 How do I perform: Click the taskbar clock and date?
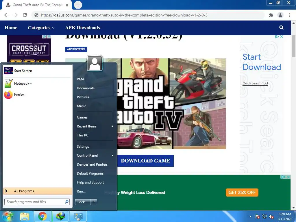[285, 217]
